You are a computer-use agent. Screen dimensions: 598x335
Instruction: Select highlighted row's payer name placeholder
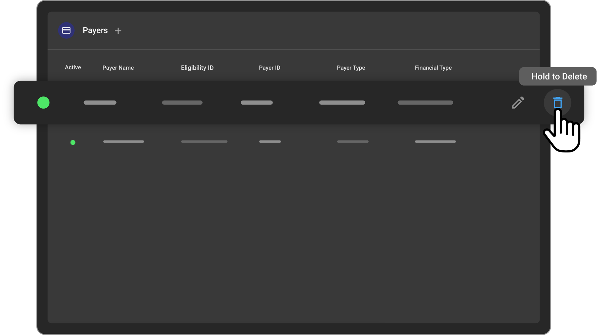[x=100, y=102]
